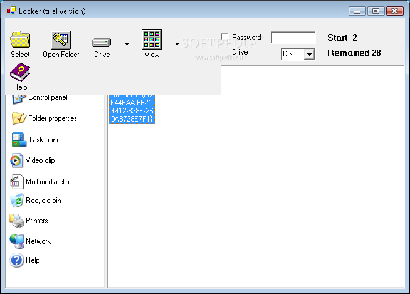Select the Control panel icon in sidebar

[18, 100]
